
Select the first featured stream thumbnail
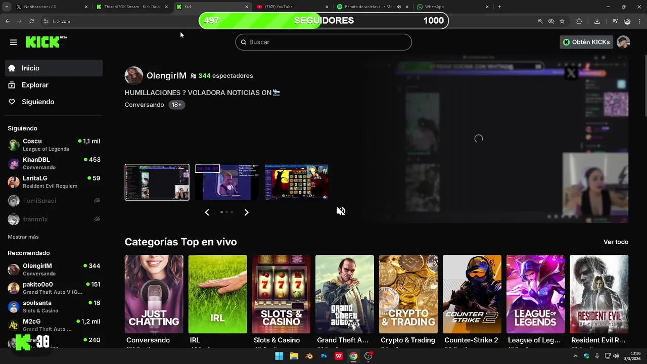(x=157, y=182)
